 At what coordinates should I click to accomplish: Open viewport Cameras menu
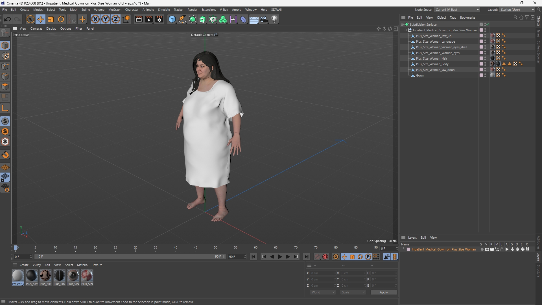36,29
